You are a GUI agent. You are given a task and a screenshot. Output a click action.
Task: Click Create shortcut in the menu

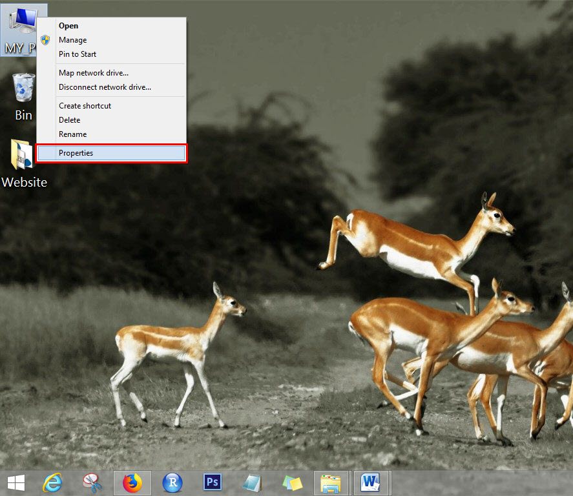(85, 106)
